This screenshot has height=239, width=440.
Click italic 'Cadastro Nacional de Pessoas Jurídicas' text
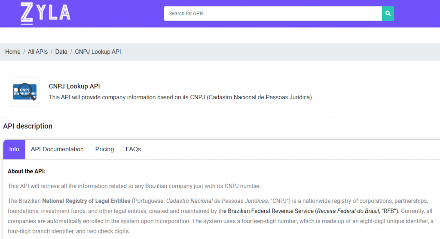(217, 201)
